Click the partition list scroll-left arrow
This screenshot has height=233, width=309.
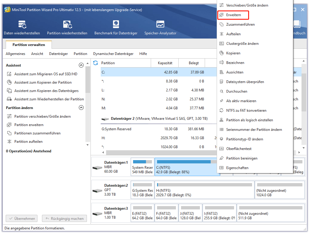coord(103,153)
